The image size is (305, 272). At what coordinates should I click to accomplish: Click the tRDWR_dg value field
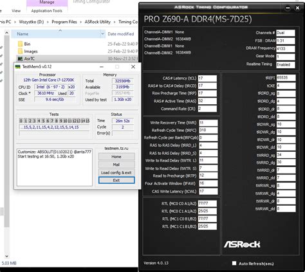pos(286,132)
